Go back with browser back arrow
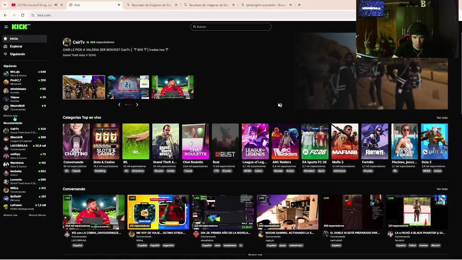The height and width of the screenshot is (260, 462). click(x=5, y=15)
